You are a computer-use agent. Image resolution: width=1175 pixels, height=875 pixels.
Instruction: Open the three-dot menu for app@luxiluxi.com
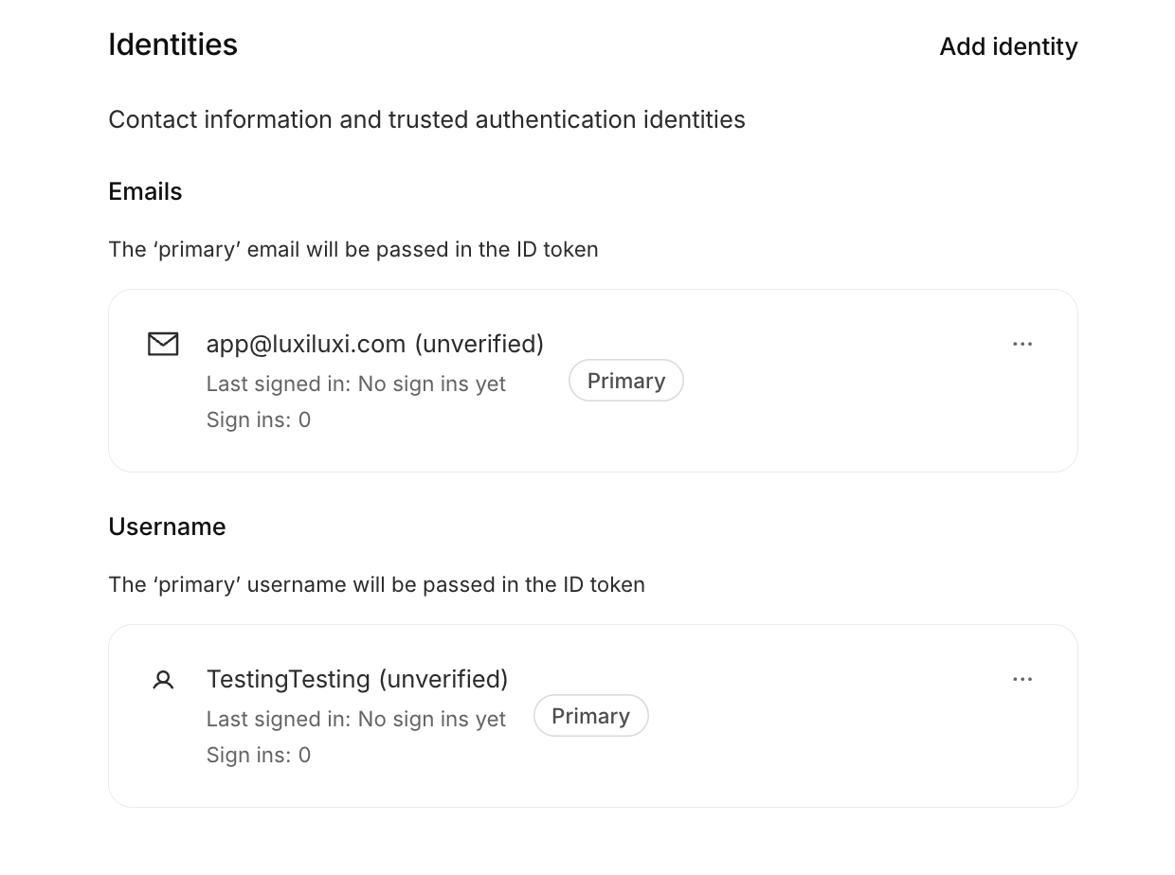click(x=1022, y=344)
